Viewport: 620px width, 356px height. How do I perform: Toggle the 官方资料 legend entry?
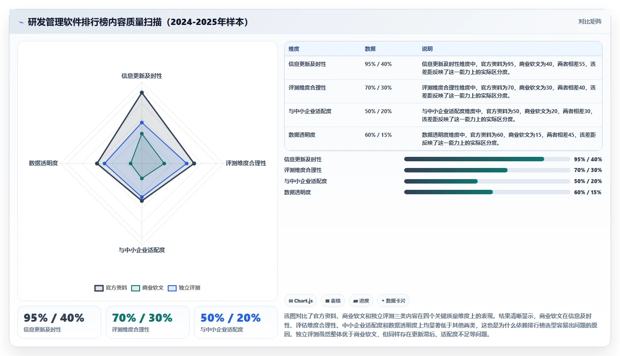click(x=111, y=288)
